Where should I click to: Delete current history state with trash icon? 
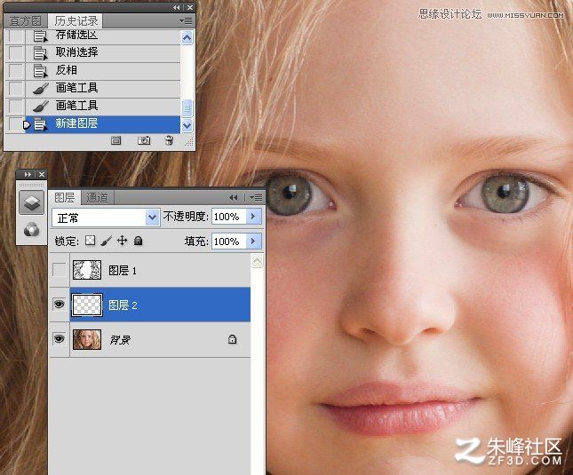(x=169, y=140)
